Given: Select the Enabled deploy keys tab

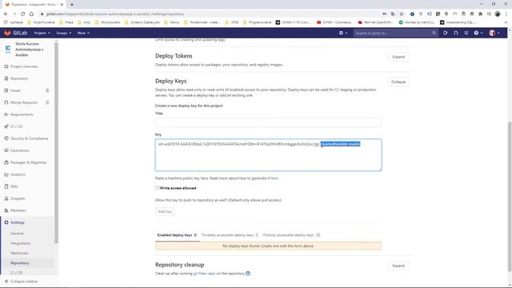Looking at the screenshot, I should 177,235.
